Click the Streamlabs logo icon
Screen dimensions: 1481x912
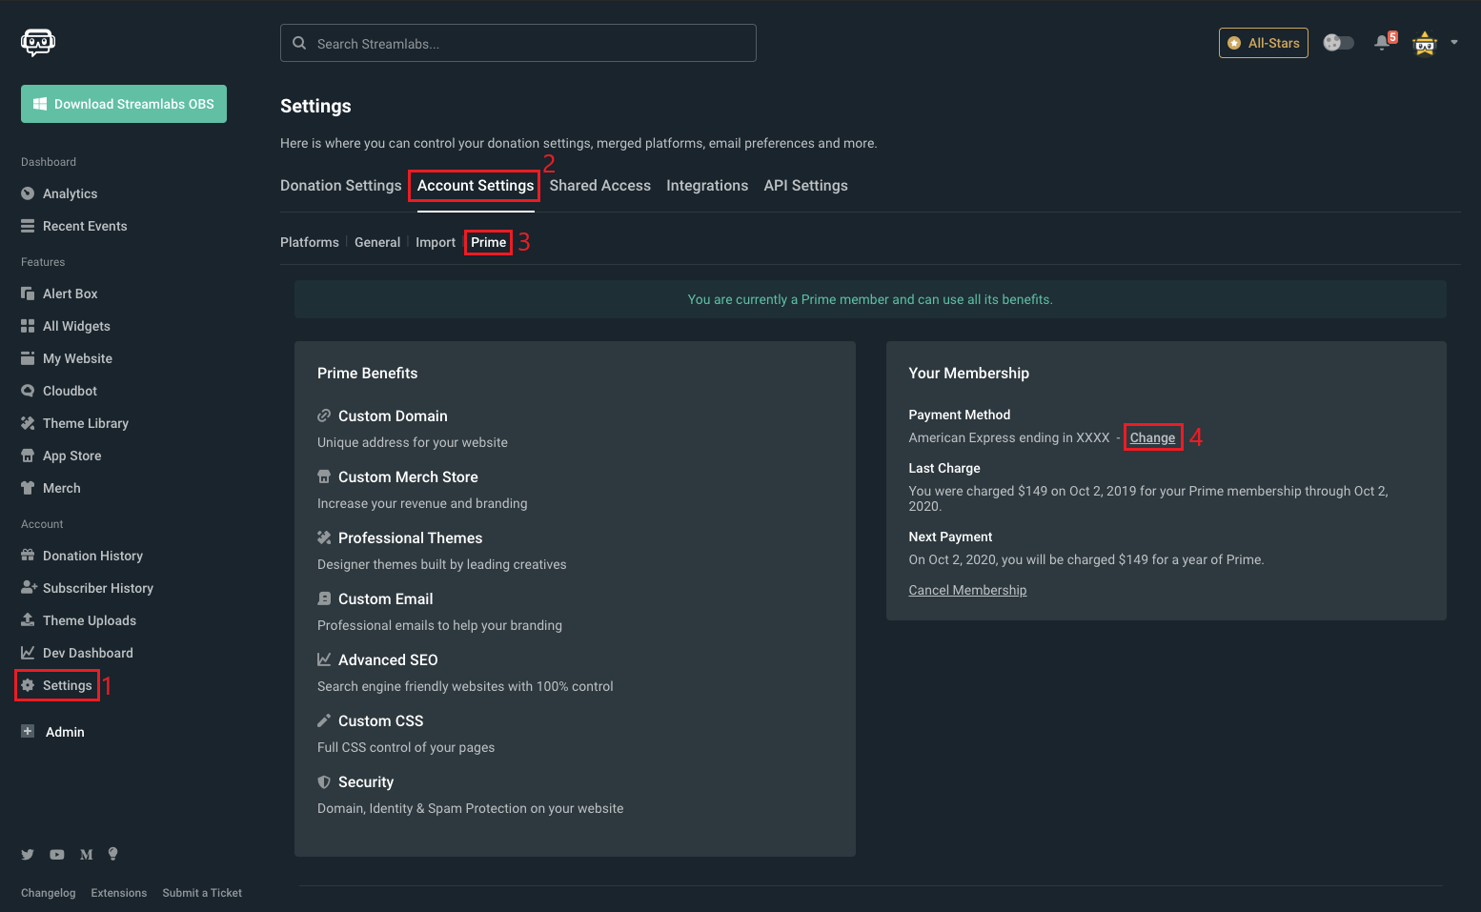point(38,42)
